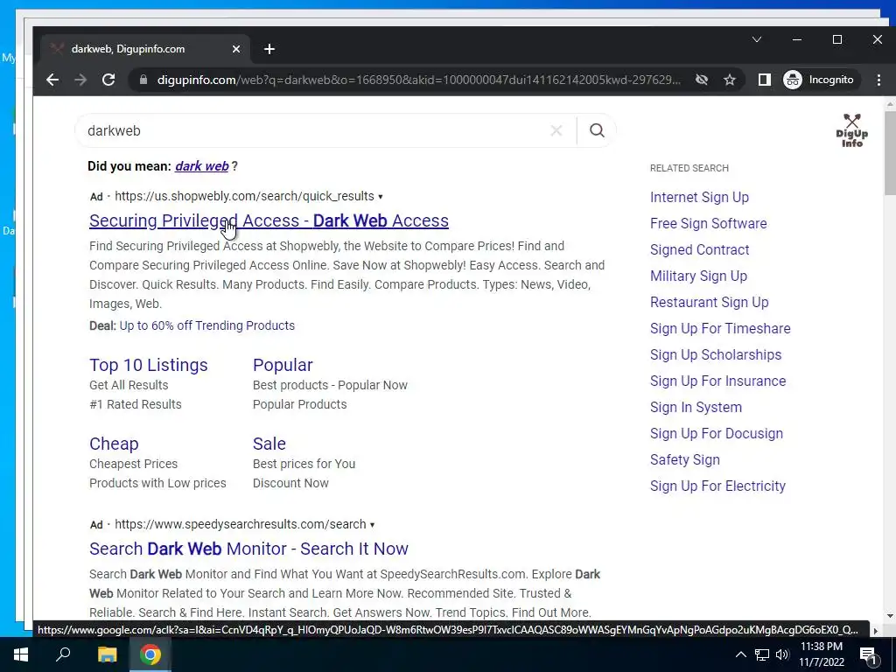Open the 11:38 PM clock and calendar
The height and width of the screenshot is (672, 896).
(x=822, y=654)
